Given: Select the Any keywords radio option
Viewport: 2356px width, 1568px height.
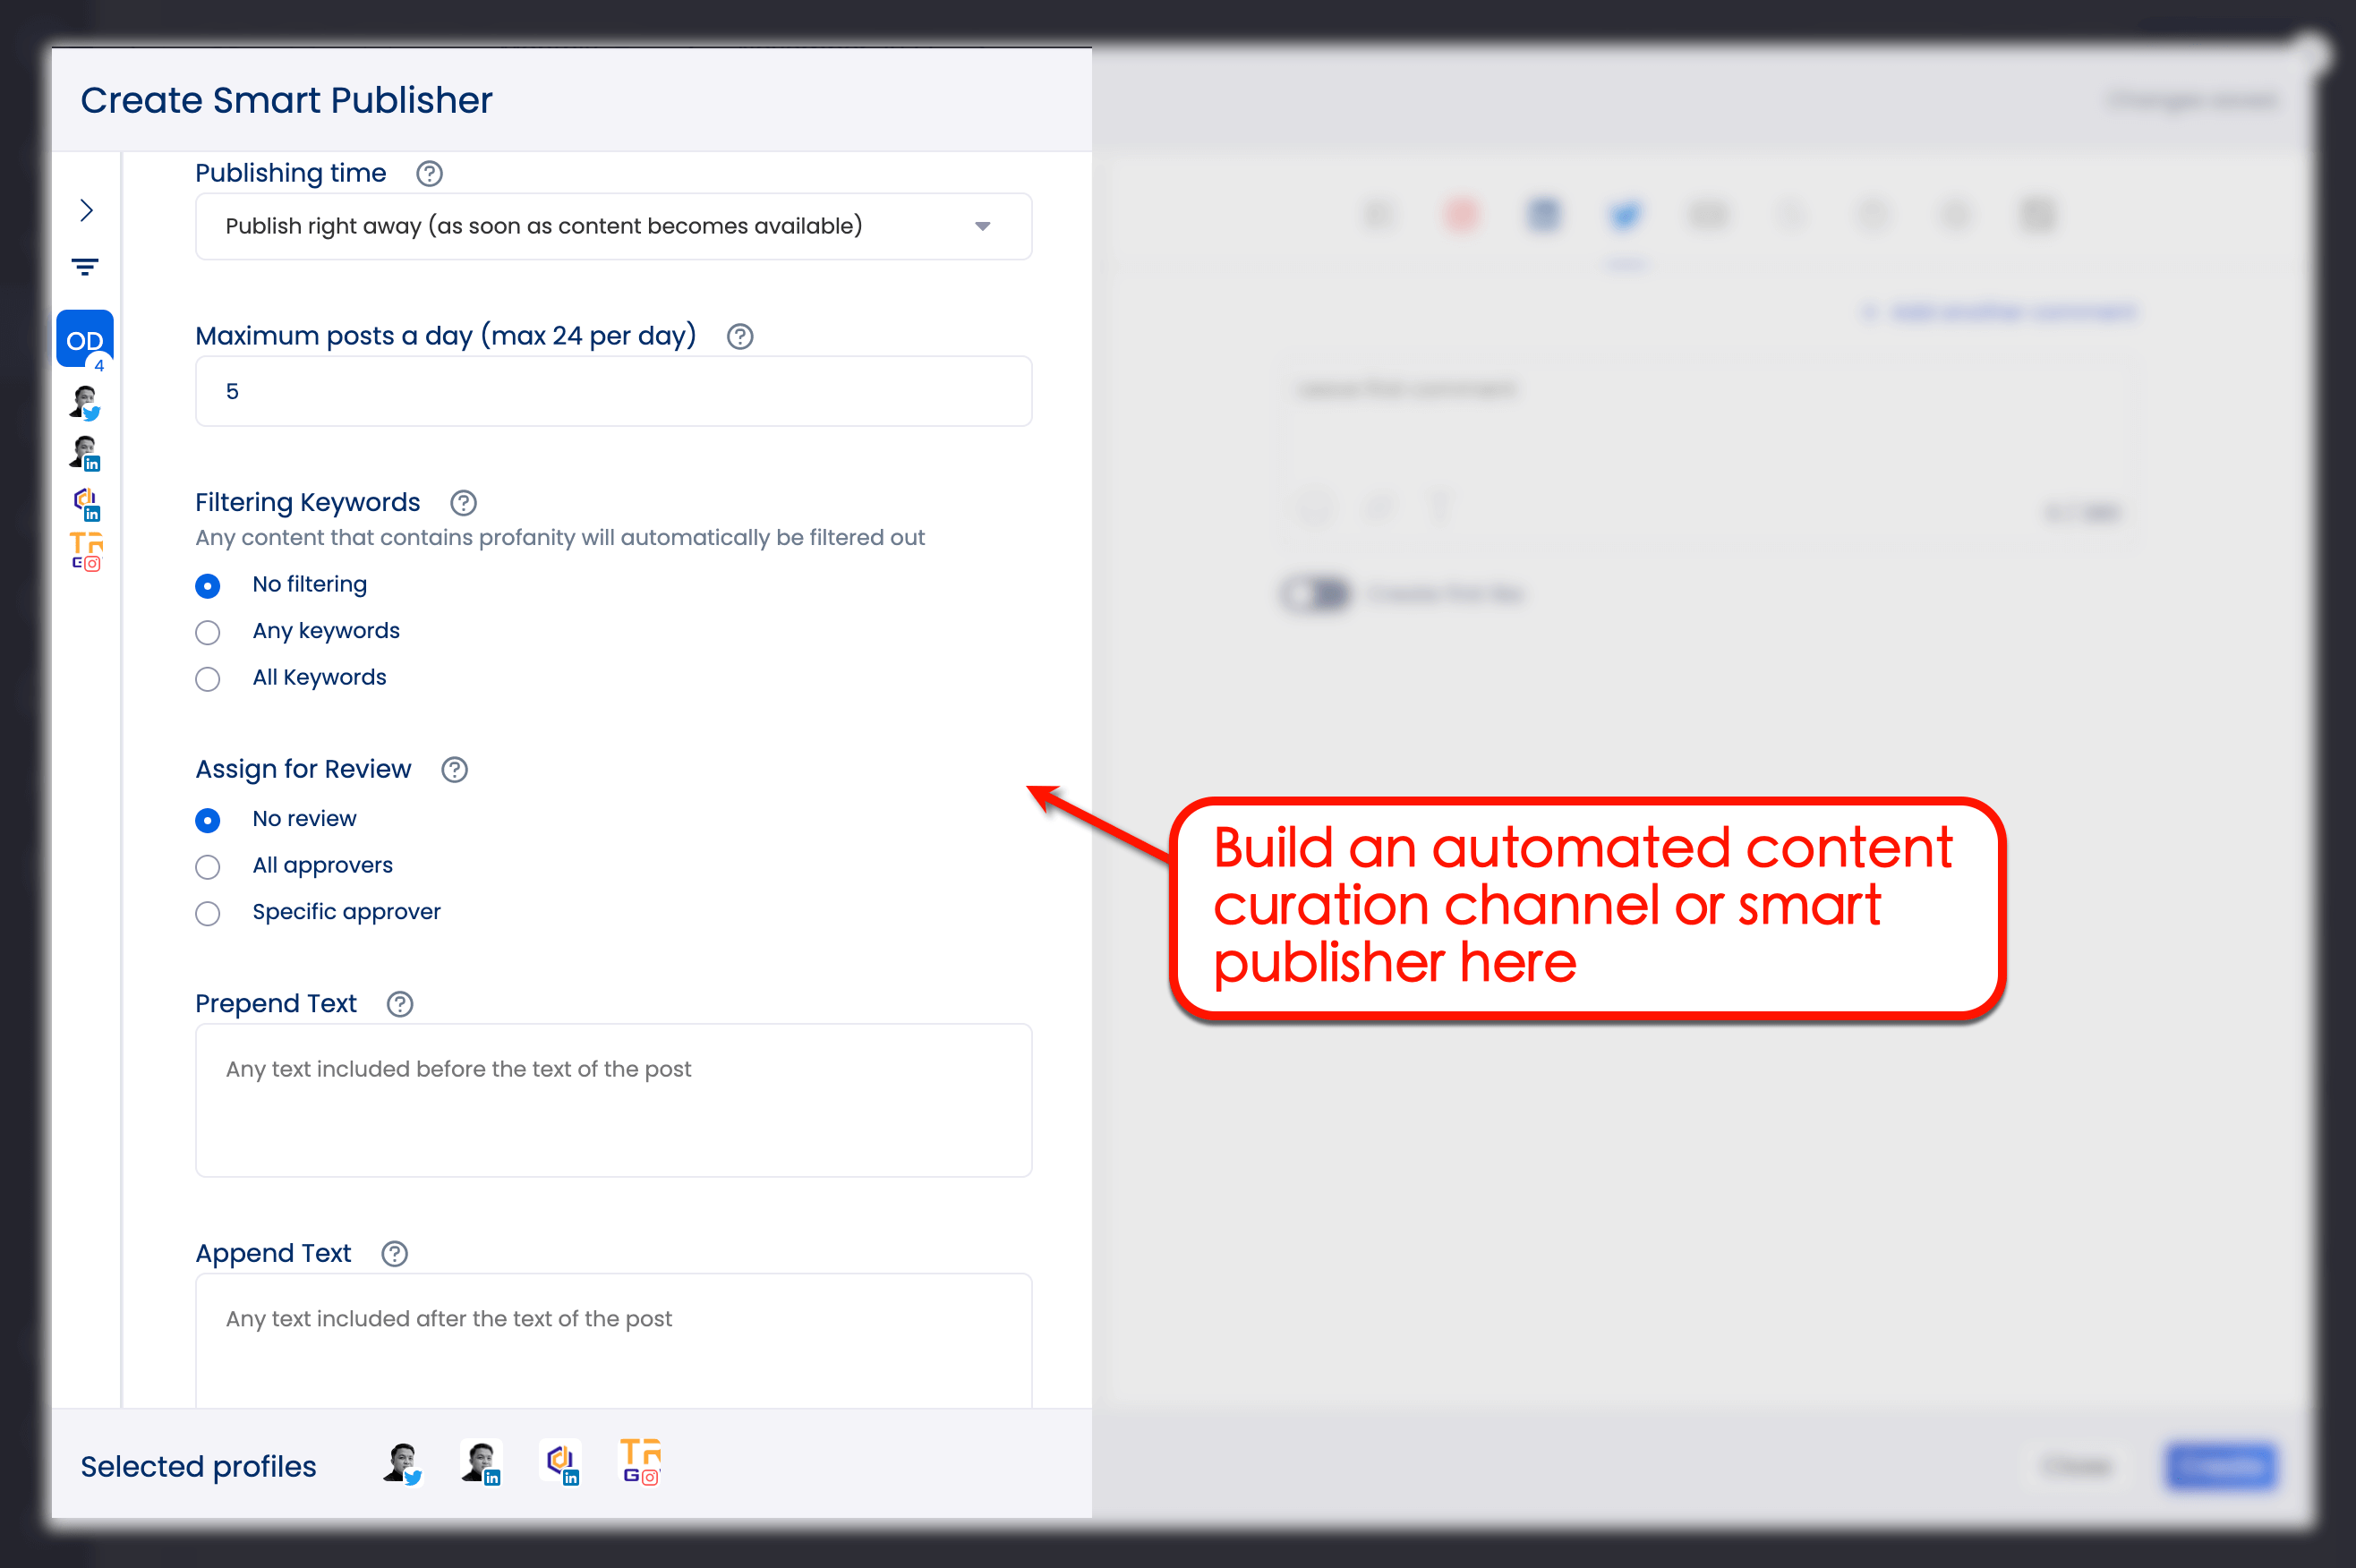Looking at the screenshot, I should [x=208, y=632].
